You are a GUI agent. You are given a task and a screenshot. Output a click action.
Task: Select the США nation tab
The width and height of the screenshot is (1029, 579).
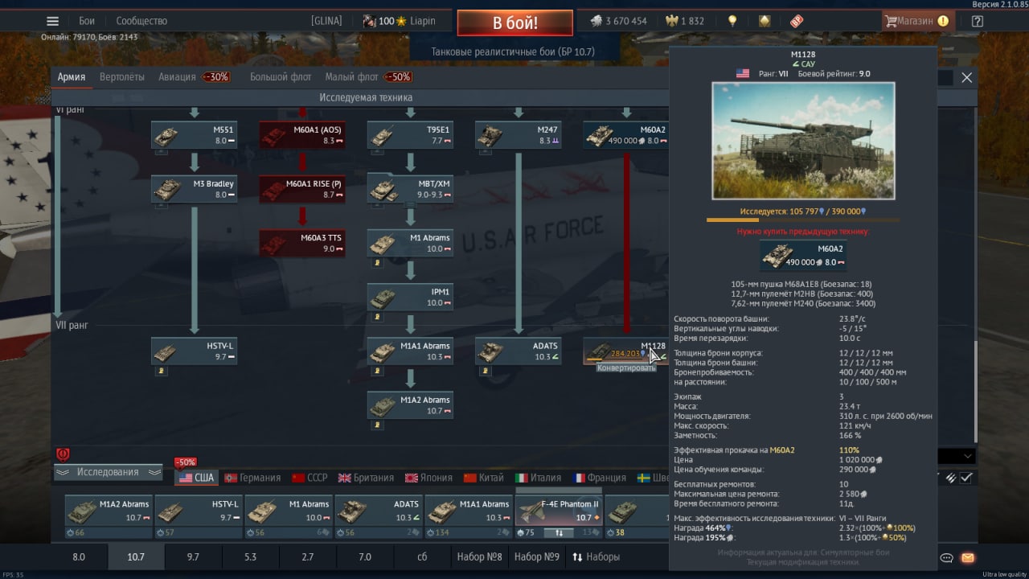point(196,478)
